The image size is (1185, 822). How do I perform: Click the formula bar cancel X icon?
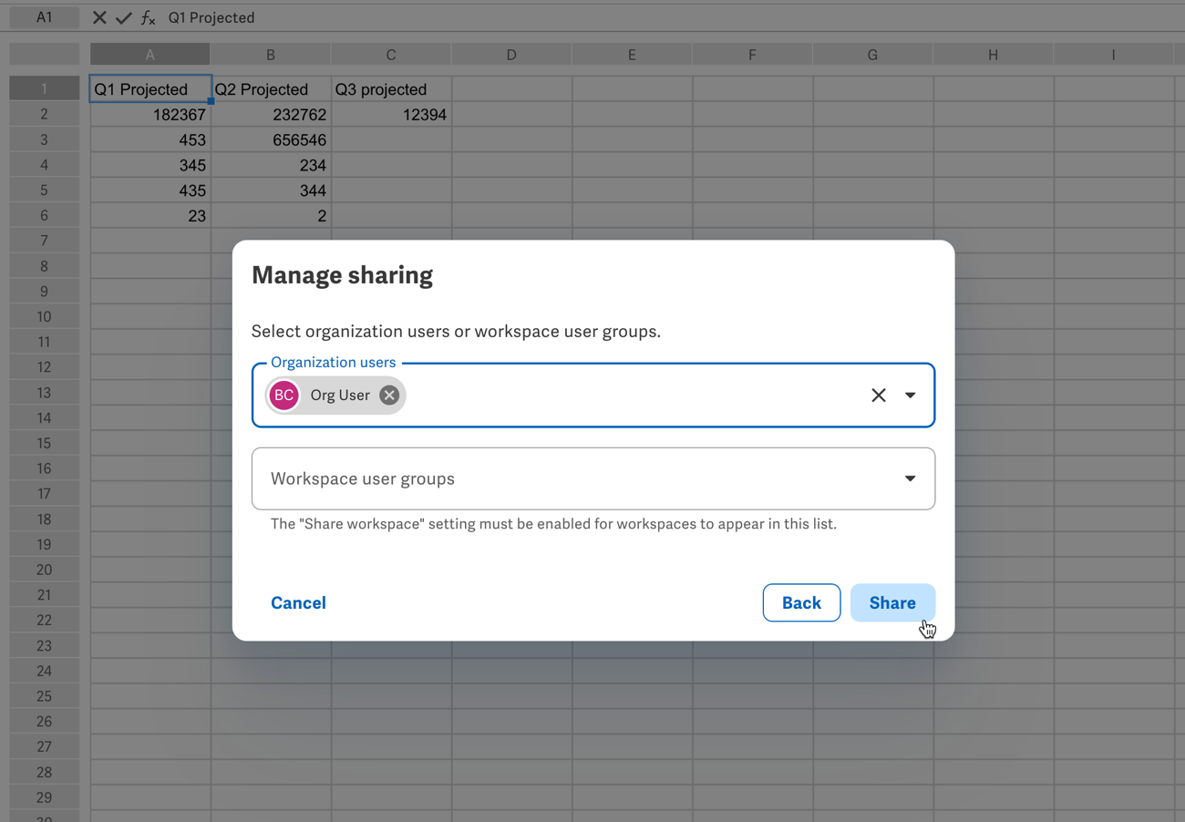coord(99,17)
